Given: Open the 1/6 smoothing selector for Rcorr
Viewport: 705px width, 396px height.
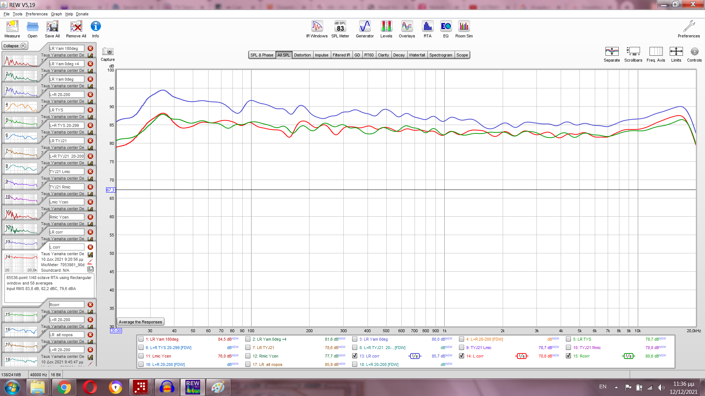Looking at the screenshot, I should coord(628,356).
